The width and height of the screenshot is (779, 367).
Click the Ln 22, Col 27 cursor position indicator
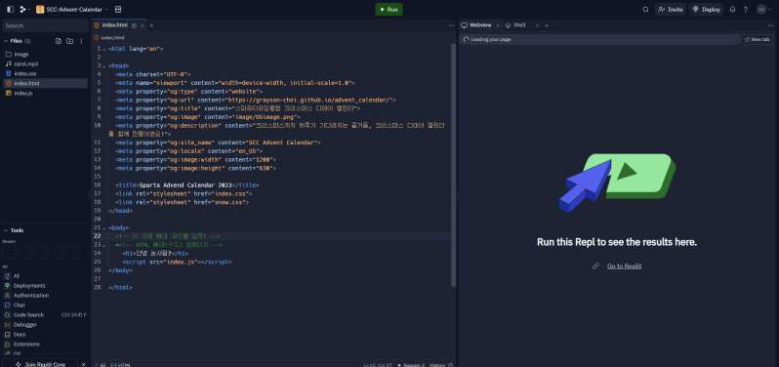(378, 364)
